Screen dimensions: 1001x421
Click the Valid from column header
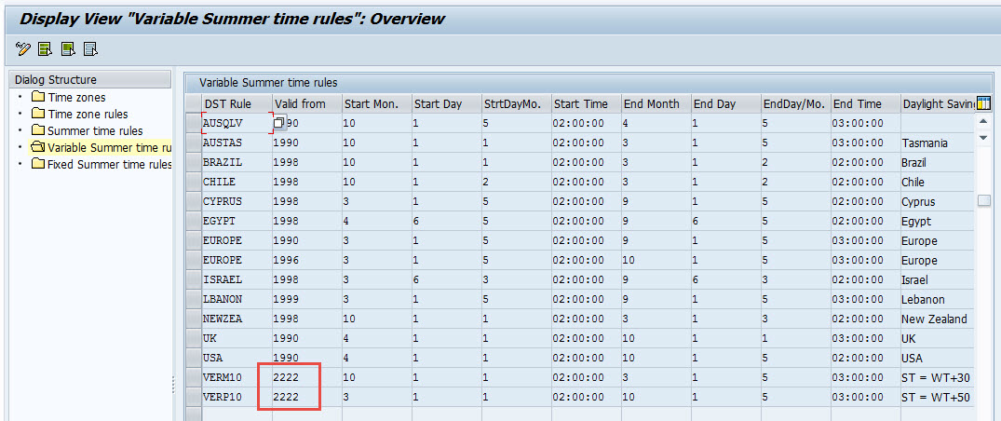[307, 103]
